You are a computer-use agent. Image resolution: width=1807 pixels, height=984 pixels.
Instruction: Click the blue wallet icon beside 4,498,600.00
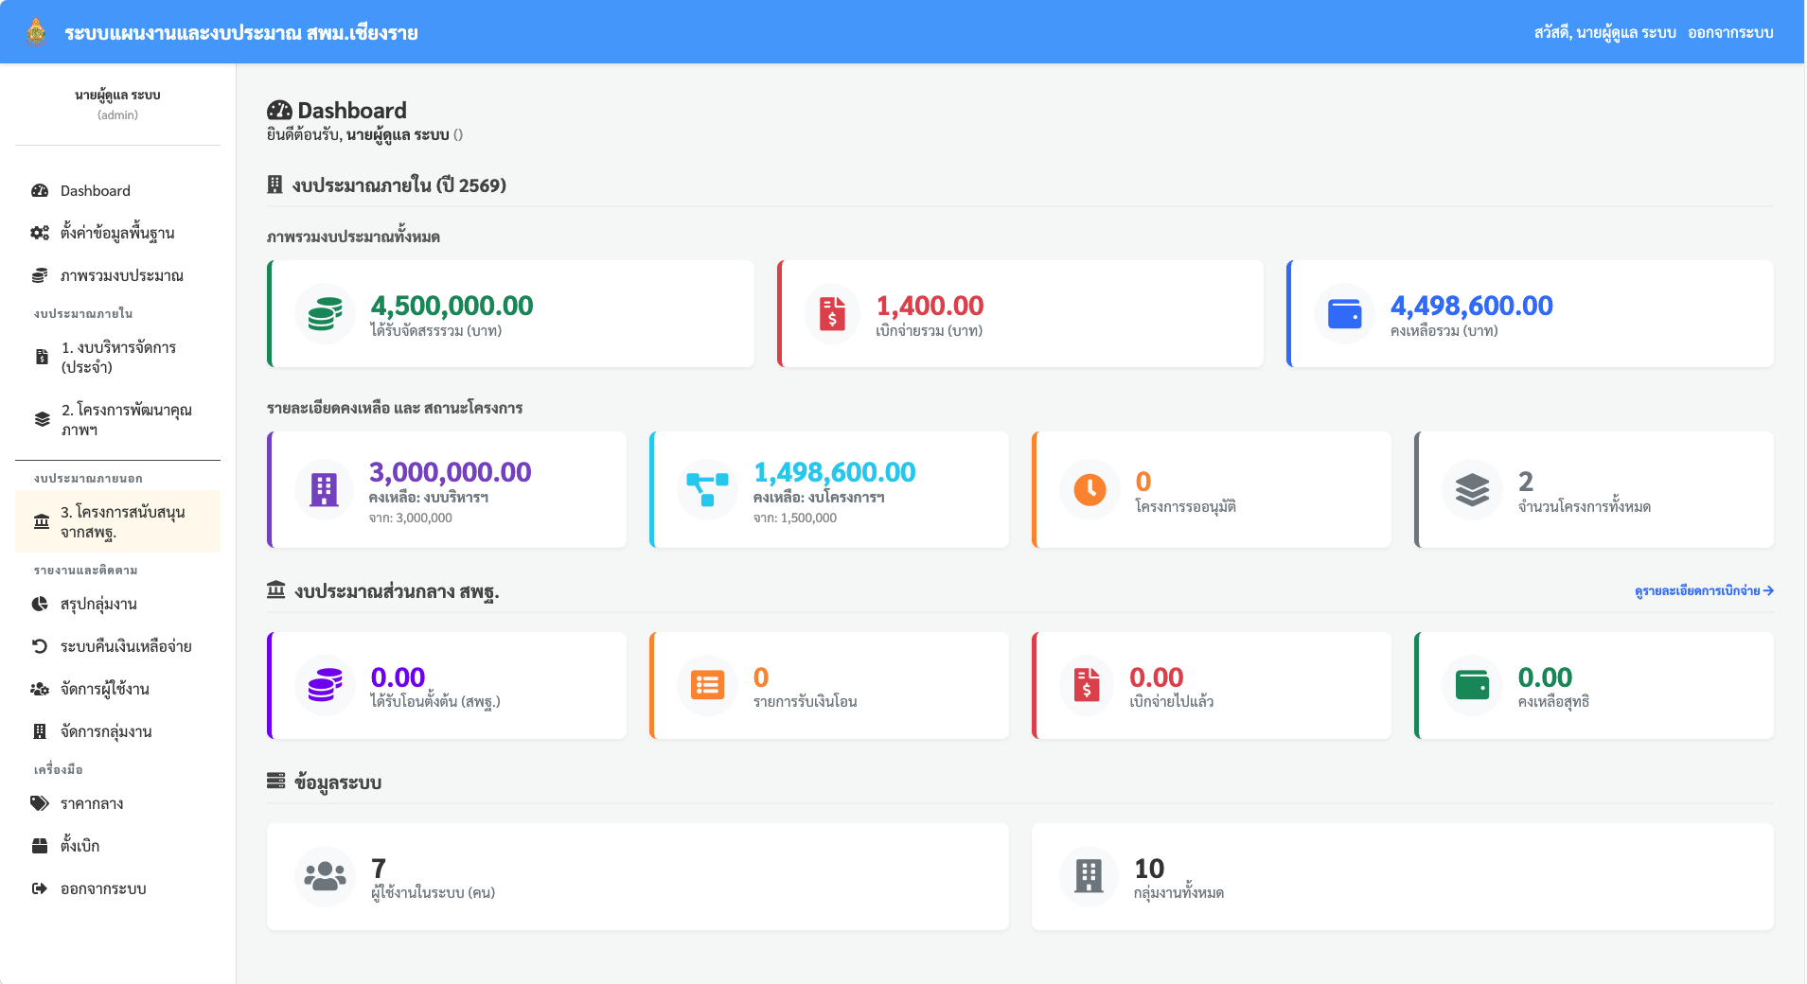[1344, 313]
